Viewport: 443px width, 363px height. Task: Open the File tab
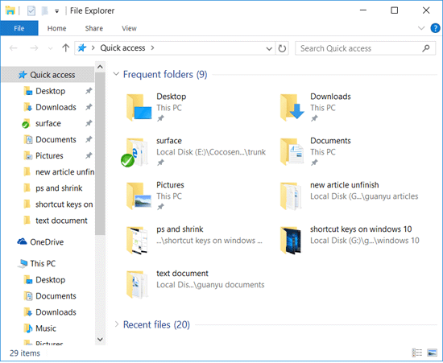(x=19, y=28)
